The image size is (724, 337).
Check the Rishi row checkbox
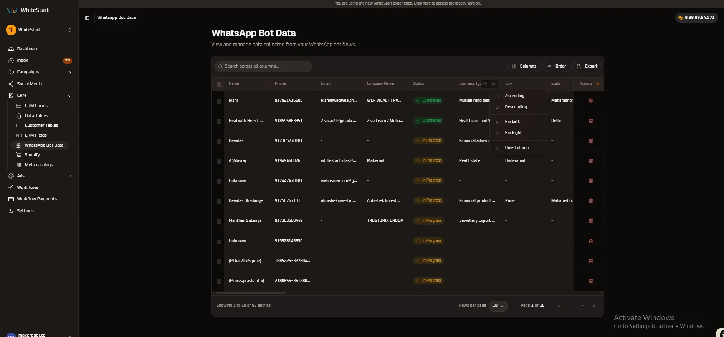point(219,101)
